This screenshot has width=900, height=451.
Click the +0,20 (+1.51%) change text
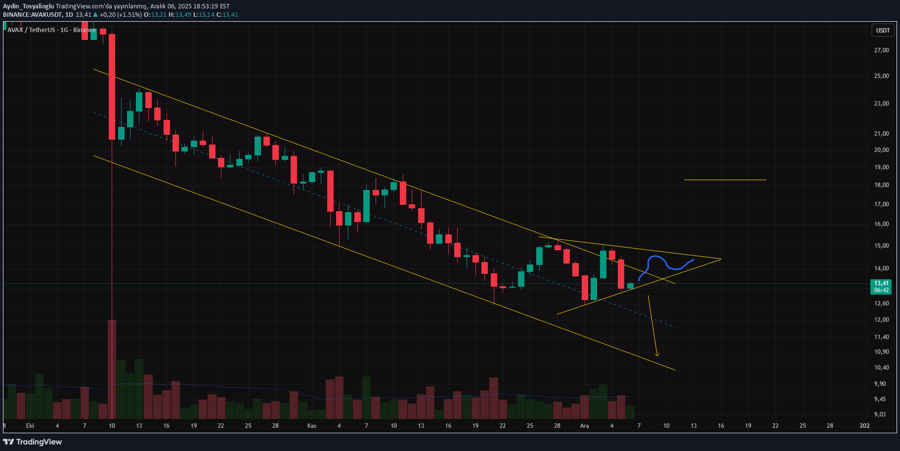(121, 15)
